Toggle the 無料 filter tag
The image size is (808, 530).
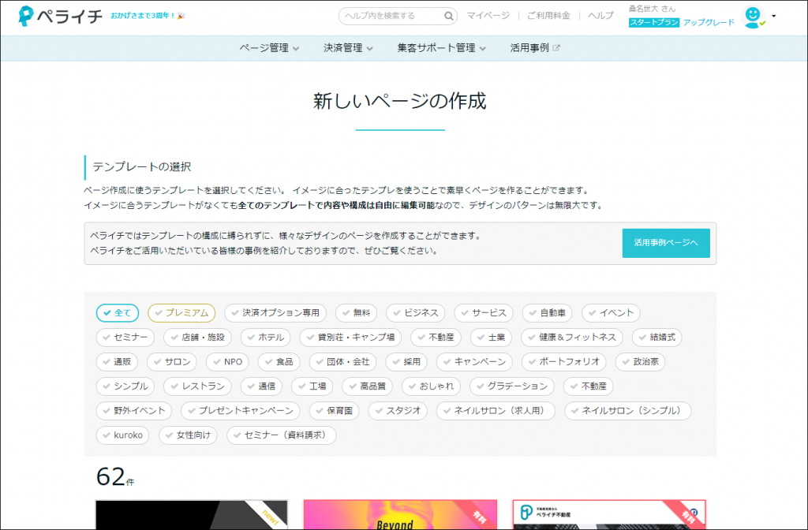click(x=356, y=312)
